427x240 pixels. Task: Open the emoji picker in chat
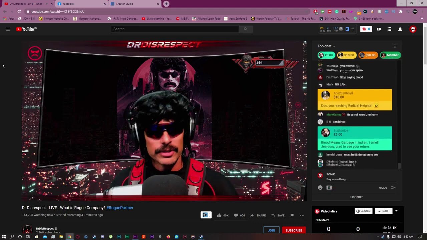[x=320, y=188]
